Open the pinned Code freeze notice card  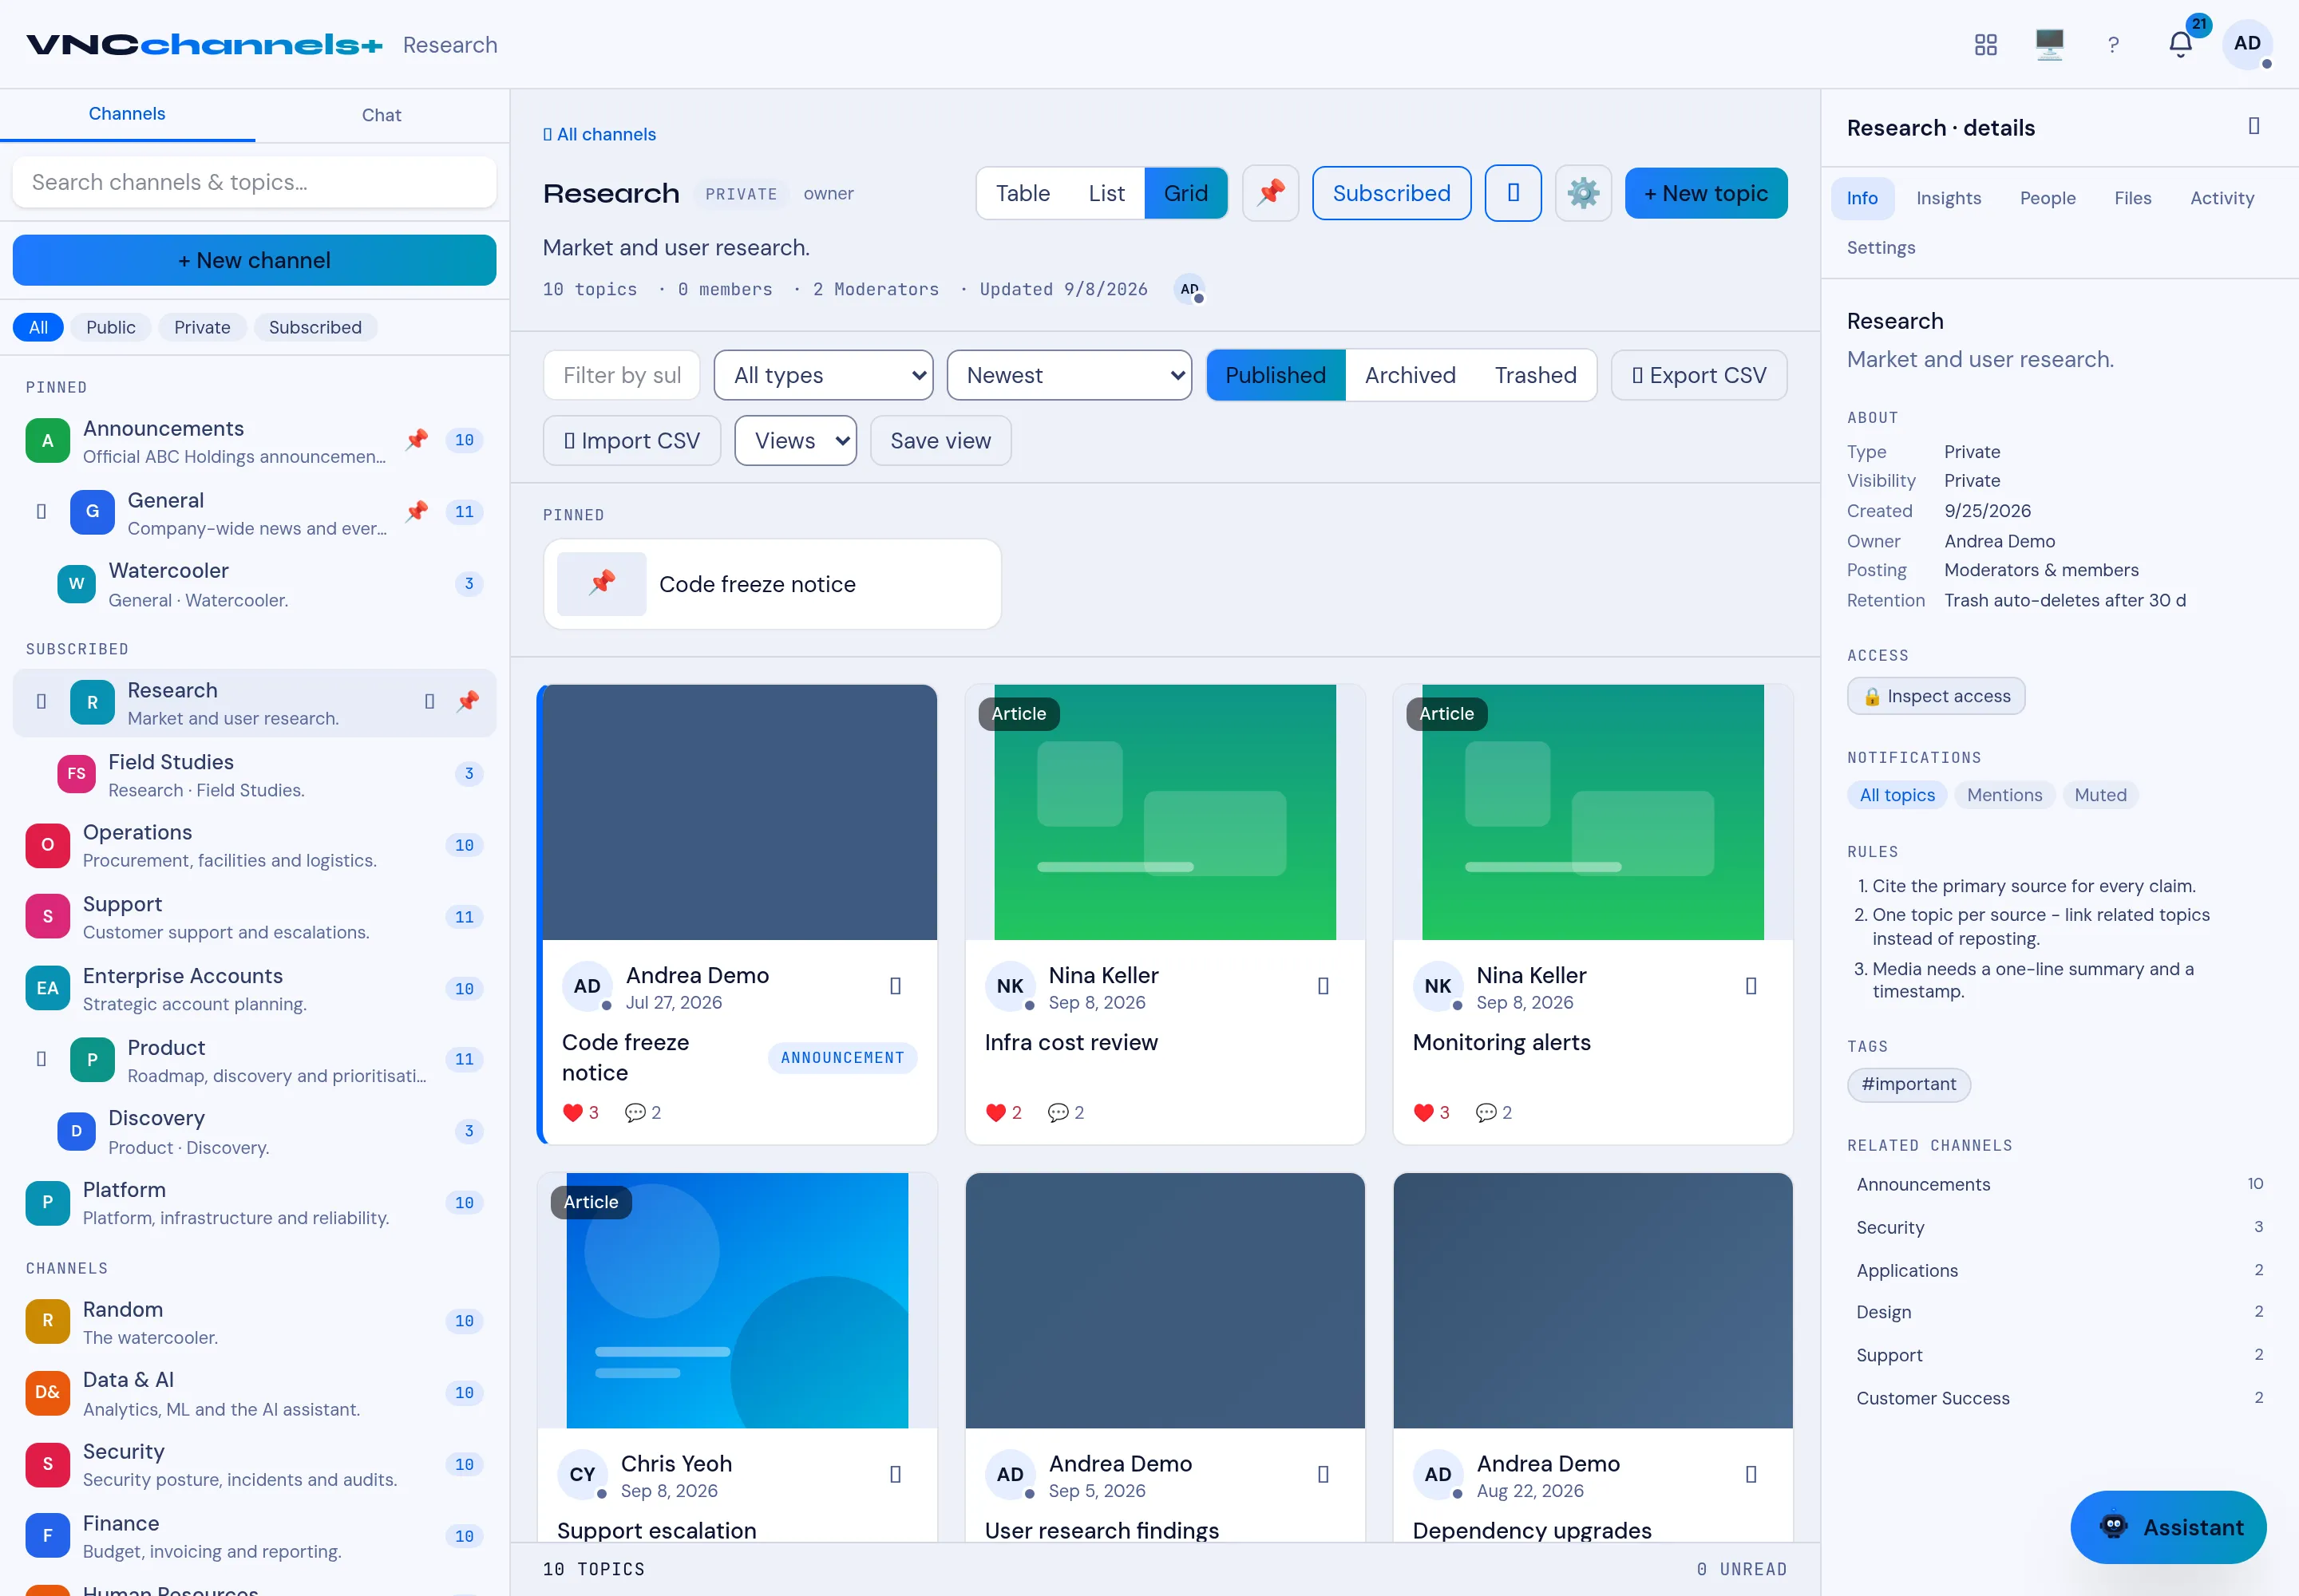tap(771, 584)
